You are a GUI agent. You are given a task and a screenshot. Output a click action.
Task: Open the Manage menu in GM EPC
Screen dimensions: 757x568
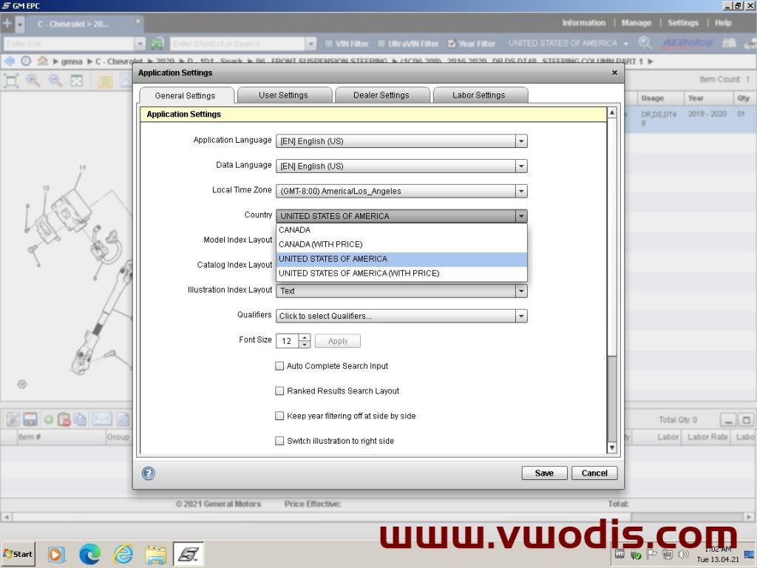point(636,23)
